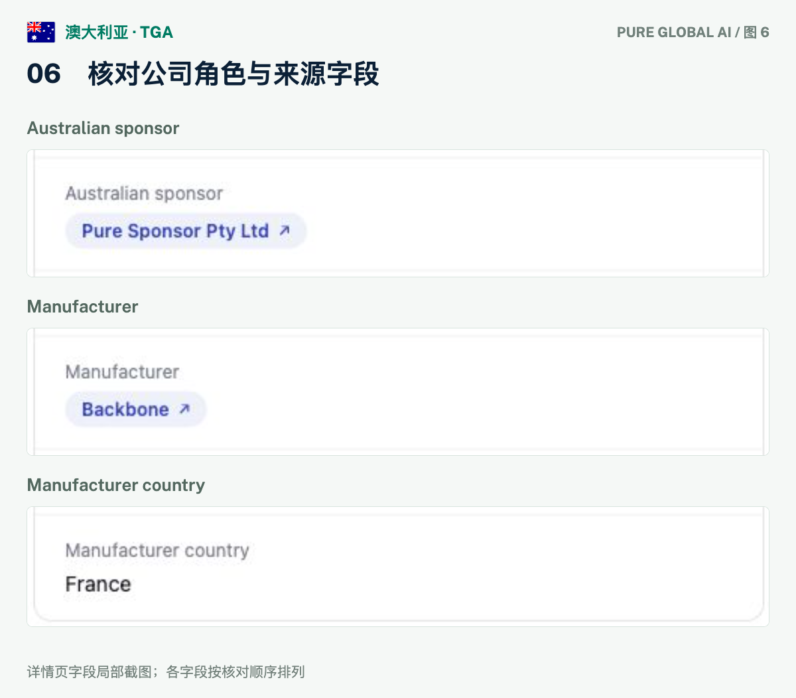
Task: Click the Manufacturer label inside the card
Action: 122,372
